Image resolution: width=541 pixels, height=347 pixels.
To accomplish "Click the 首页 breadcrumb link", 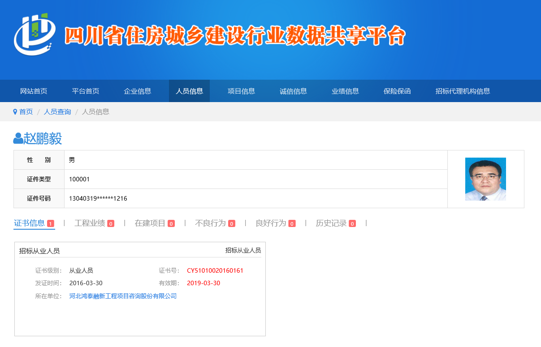I will [26, 112].
